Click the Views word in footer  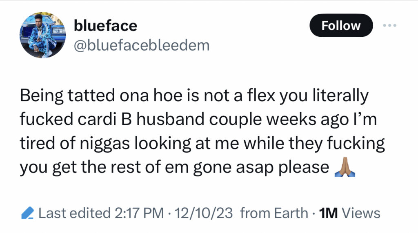361,213
